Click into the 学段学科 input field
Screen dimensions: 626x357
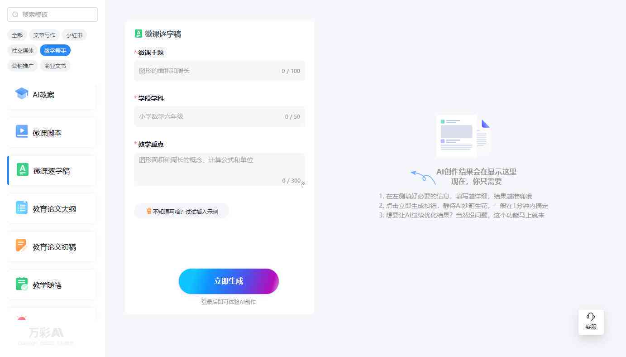pos(220,116)
